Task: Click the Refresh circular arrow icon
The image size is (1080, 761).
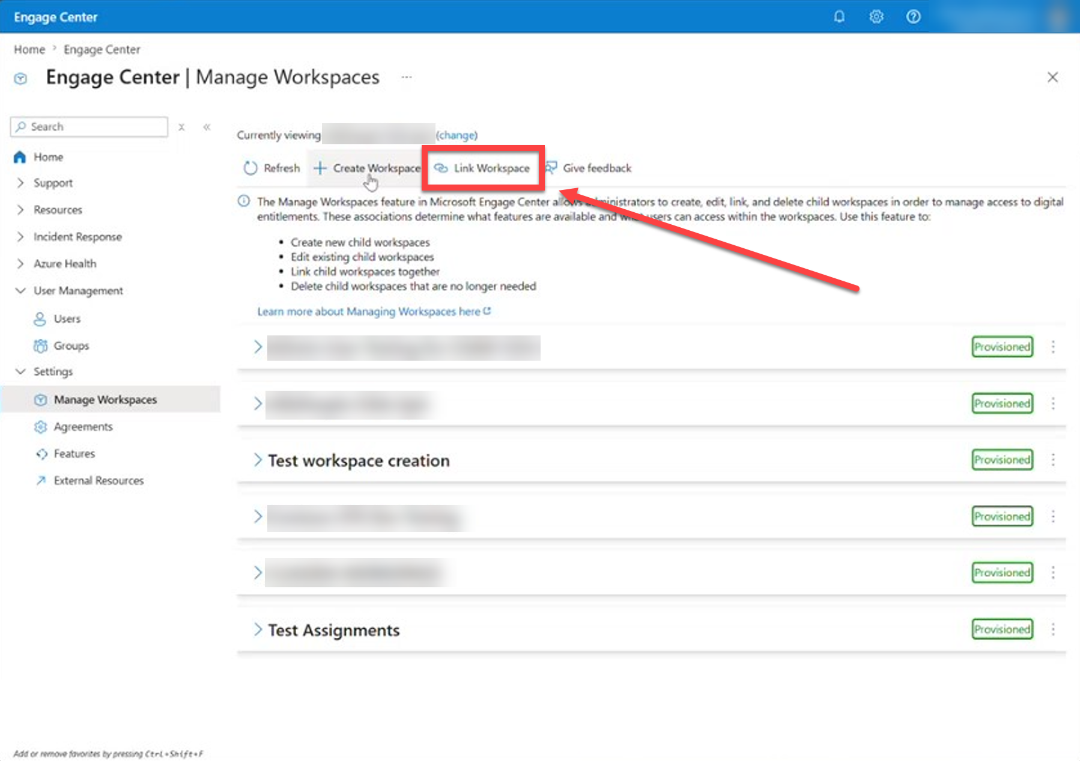Action: 250,168
